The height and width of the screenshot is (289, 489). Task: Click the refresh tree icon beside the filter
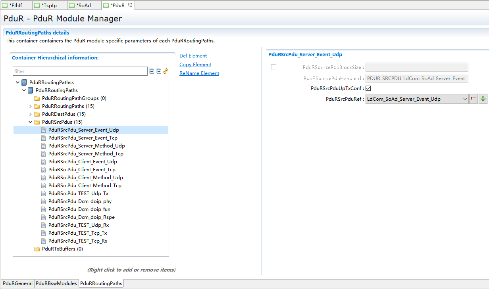click(166, 71)
